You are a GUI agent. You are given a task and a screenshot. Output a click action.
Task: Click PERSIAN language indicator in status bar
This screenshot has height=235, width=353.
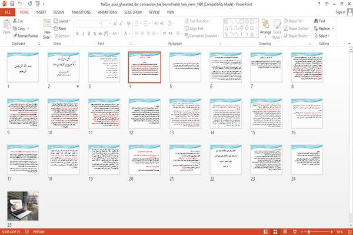coord(39,231)
